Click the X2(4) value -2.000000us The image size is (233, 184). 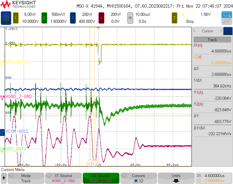(221, 63)
